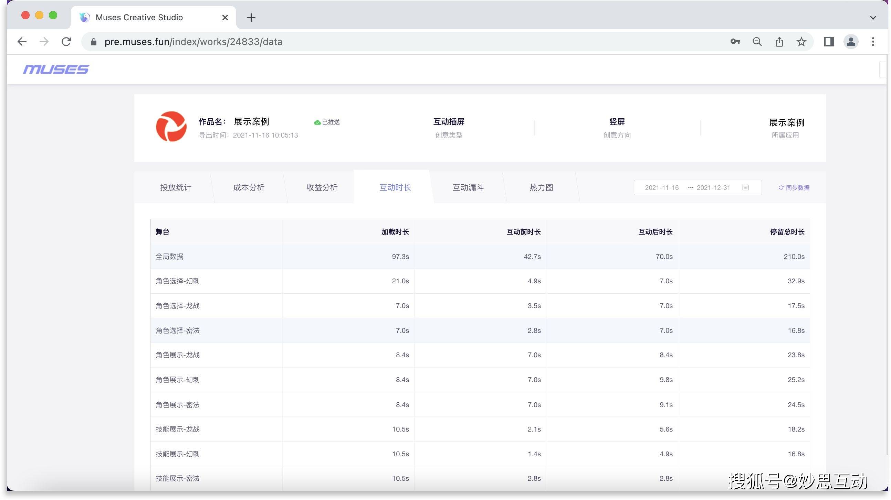Screen dimensions: 891x500
Task: Open a new browser tab
Action: [251, 18]
